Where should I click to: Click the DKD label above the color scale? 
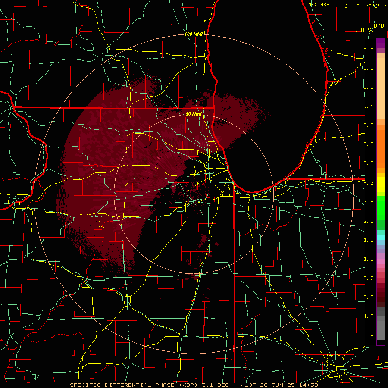379,26
